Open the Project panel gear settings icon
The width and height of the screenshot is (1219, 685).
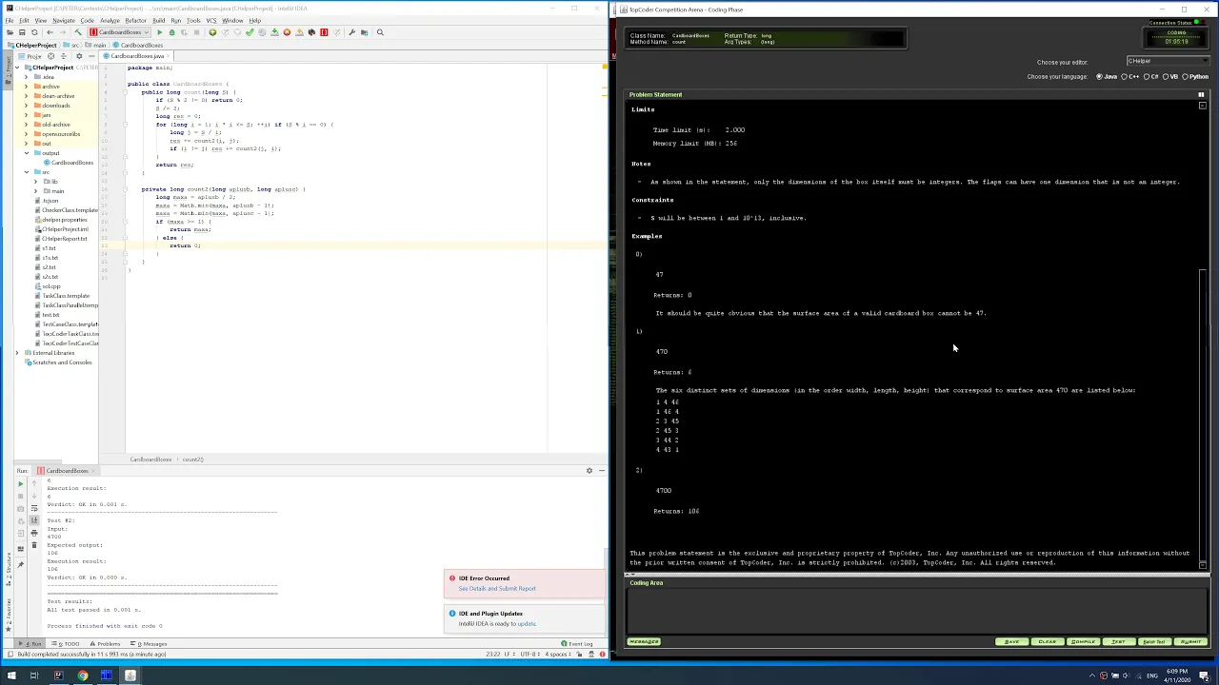pos(79,56)
